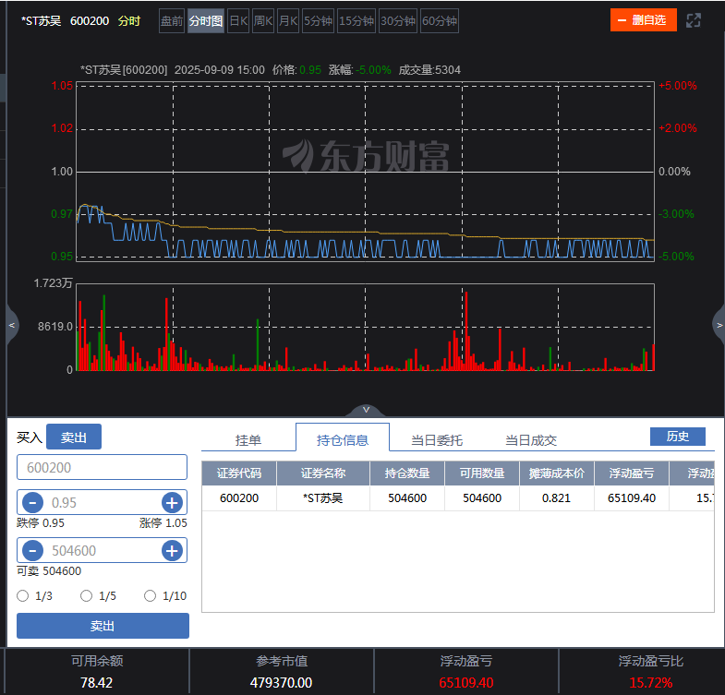
Task: Submit order with large 卖出 button
Action: click(x=103, y=626)
